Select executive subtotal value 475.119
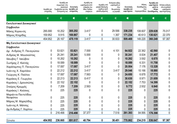177x124 pixels. pos(73,39)
